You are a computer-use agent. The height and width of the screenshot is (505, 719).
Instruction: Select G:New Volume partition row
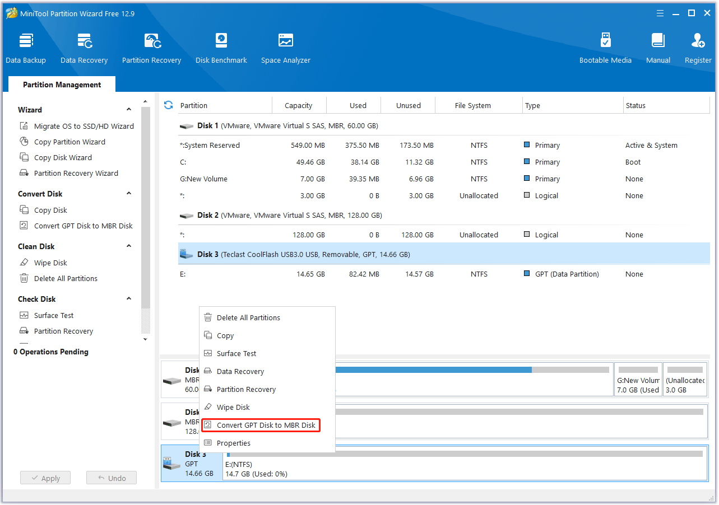444,179
